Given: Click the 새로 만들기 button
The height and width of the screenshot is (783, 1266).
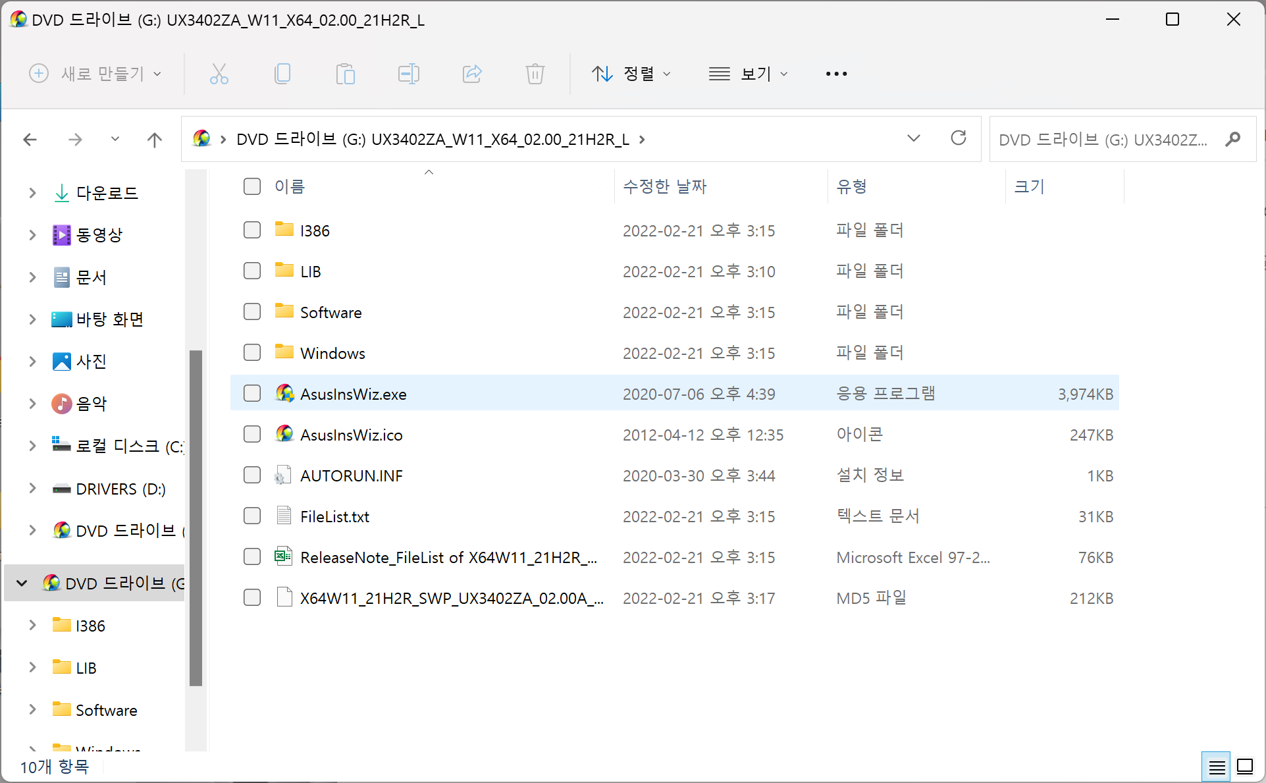Looking at the screenshot, I should (95, 74).
